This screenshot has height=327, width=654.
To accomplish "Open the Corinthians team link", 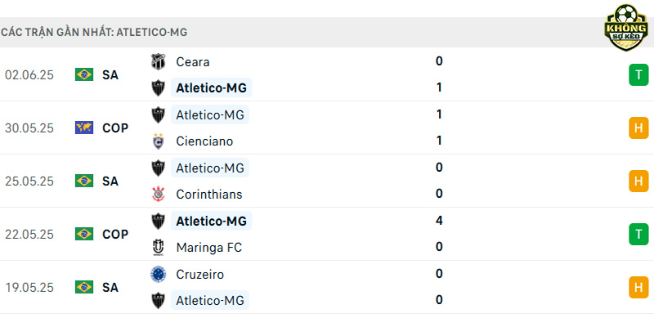I will (209, 194).
